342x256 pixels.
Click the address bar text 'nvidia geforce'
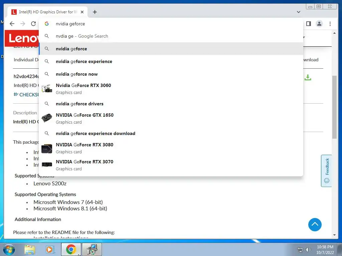click(x=70, y=24)
